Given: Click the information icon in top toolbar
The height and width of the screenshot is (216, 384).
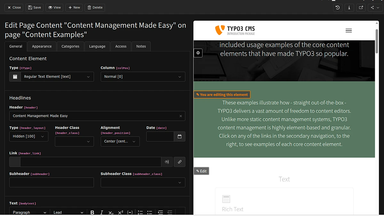Looking at the screenshot, I should pos(349,7).
